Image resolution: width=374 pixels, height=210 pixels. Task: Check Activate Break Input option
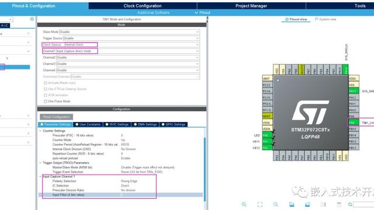pos(46,83)
